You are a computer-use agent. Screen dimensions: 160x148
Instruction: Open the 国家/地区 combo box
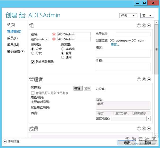[131, 119]
